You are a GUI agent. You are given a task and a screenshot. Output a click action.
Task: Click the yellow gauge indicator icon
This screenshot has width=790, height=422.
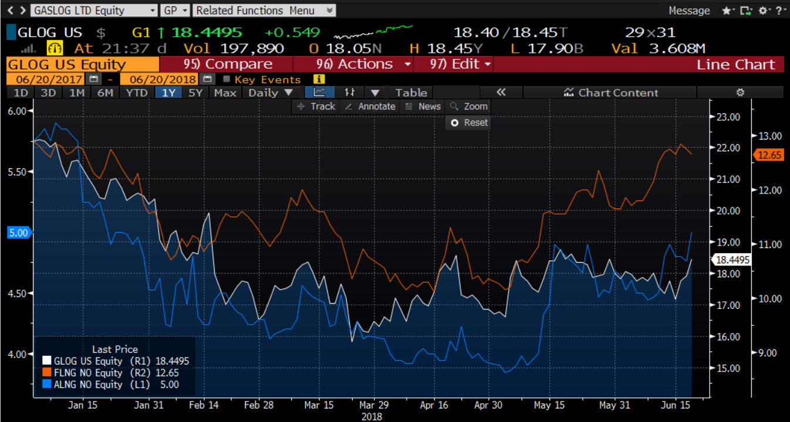pyautogui.click(x=55, y=48)
